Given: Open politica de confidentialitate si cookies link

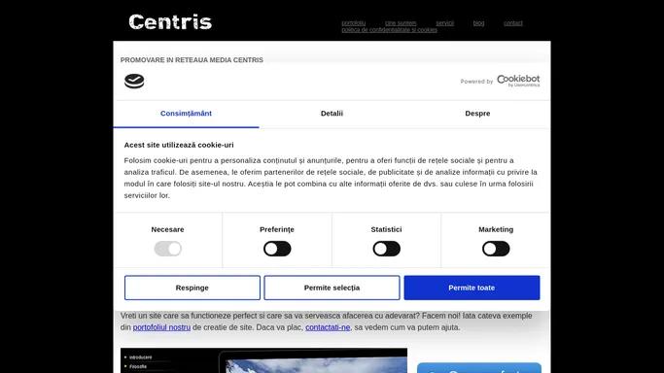Looking at the screenshot, I should pyautogui.click(x=389, y=29).
